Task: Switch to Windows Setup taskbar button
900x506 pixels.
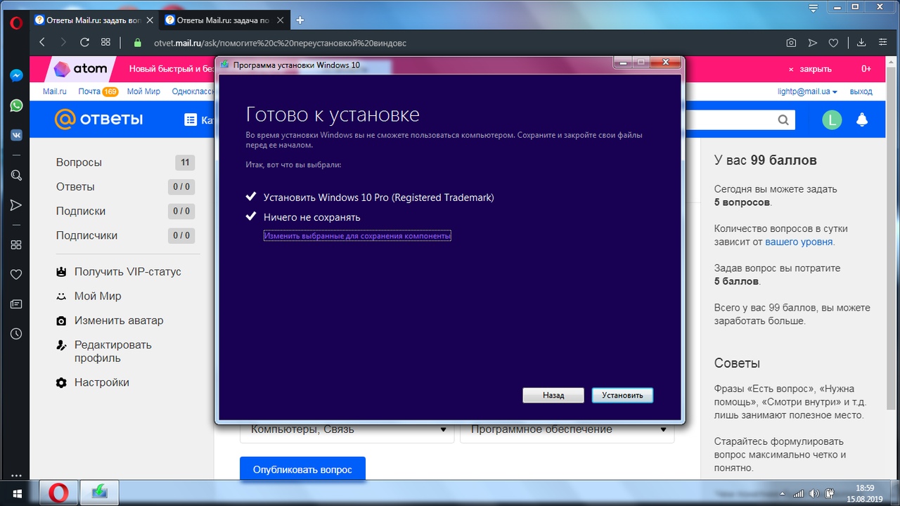Action: coord(99,493)
